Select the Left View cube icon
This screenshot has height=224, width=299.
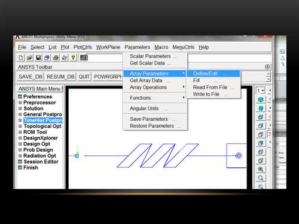tap(261, 152)
